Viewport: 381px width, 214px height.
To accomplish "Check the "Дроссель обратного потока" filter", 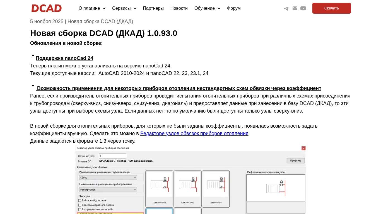I will pyautogui.click(x=80, y=205).
